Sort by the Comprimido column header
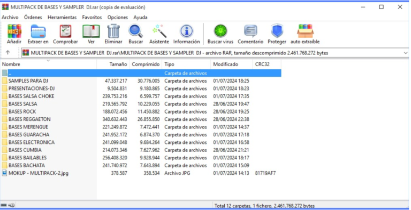Image resolution: width=411 pixels, height=210 pixels. 146,64
